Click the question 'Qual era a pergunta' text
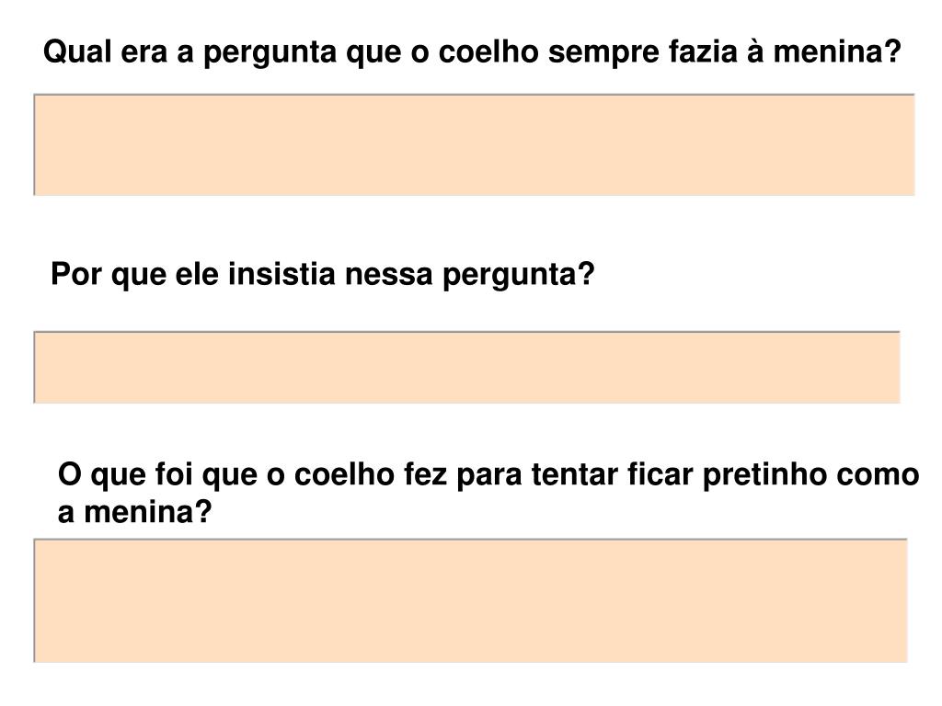942x706 pixels. (472, 52)
